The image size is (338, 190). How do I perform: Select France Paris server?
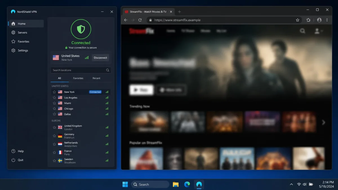[x=81, y=153]
